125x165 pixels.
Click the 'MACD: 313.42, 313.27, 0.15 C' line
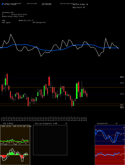(13, 16)
